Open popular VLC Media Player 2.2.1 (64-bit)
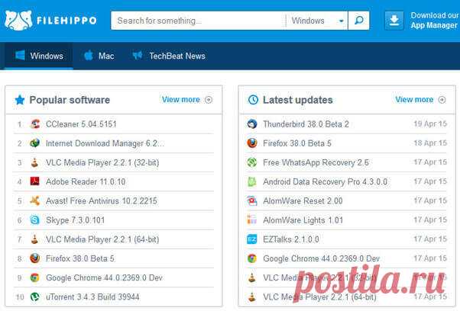Viewport: 460px width, 311px height. pos(102,239)
